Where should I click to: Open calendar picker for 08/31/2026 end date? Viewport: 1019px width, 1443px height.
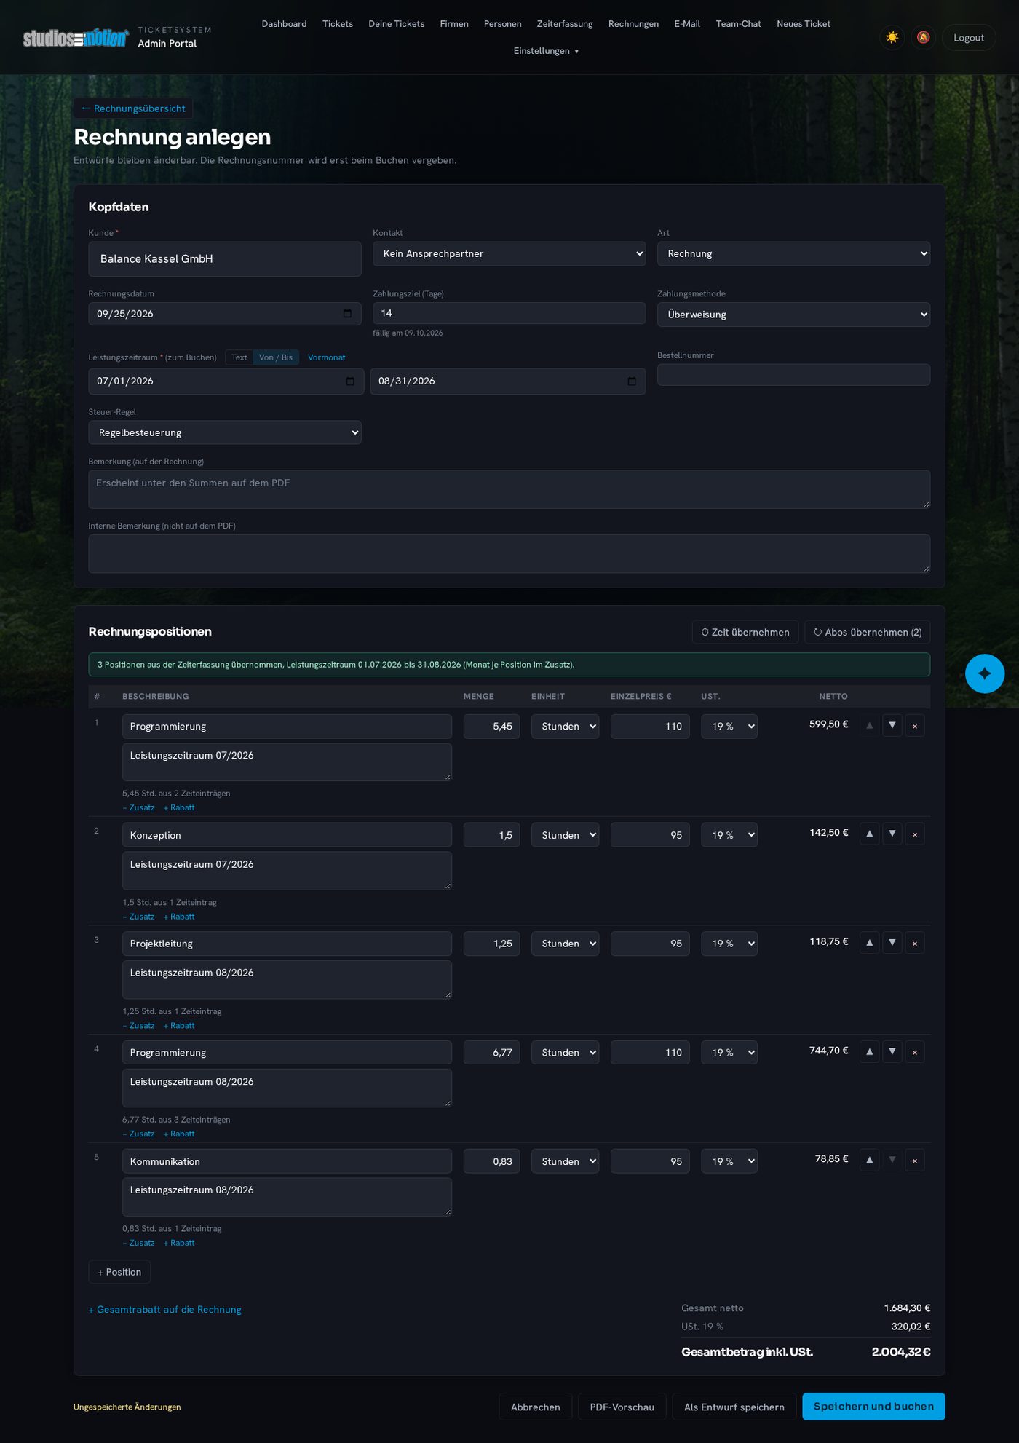point(632,381)
